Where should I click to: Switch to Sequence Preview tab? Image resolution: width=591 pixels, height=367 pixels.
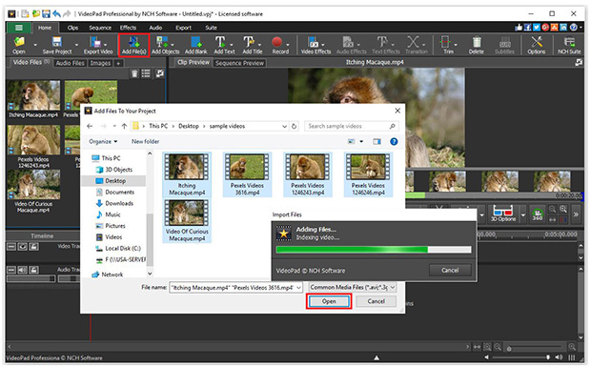click(x=239, y=63)
